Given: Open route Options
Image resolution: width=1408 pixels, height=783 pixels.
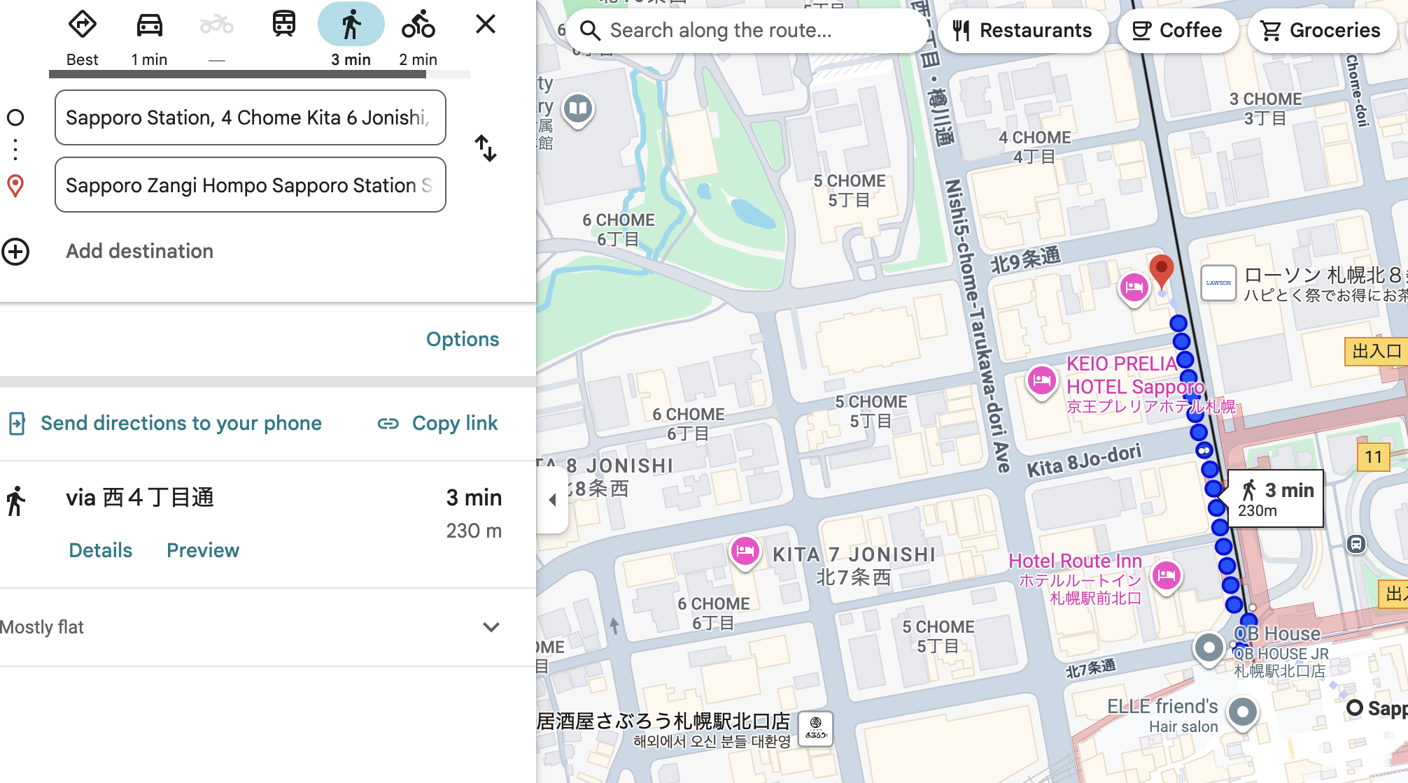Looking at the screenshot, I should click(462, 339).
